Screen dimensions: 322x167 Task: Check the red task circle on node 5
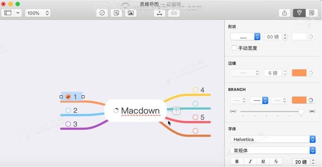pyautogui.click(x=195, y=117)
